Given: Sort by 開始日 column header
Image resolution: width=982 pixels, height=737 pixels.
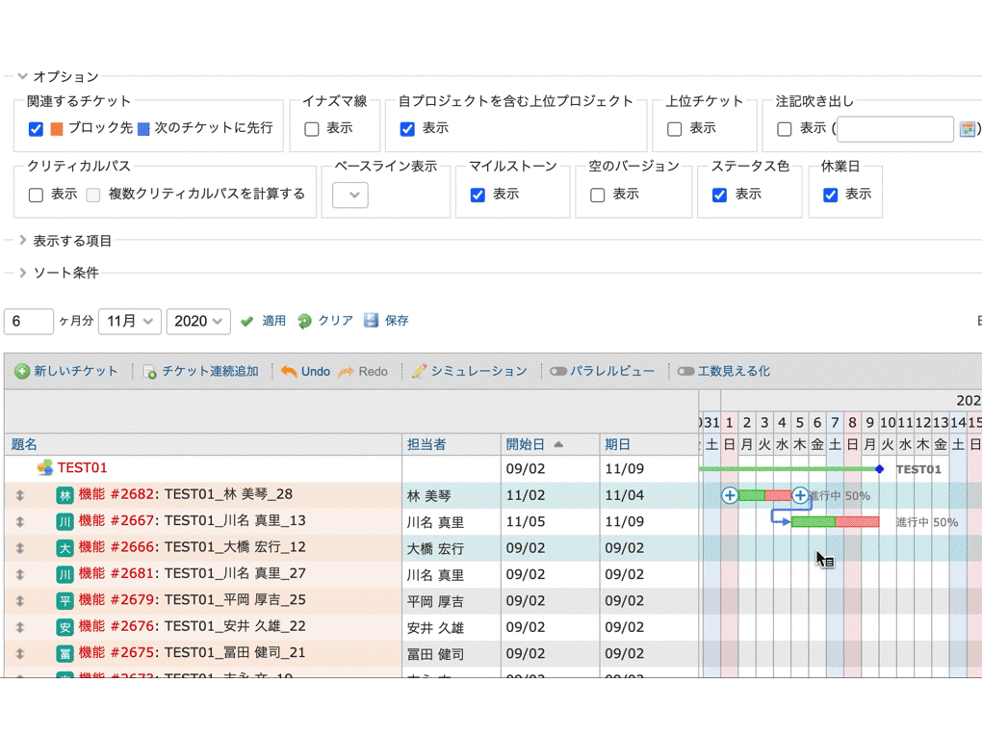Looking at the screenshot, I should point(526,444).
